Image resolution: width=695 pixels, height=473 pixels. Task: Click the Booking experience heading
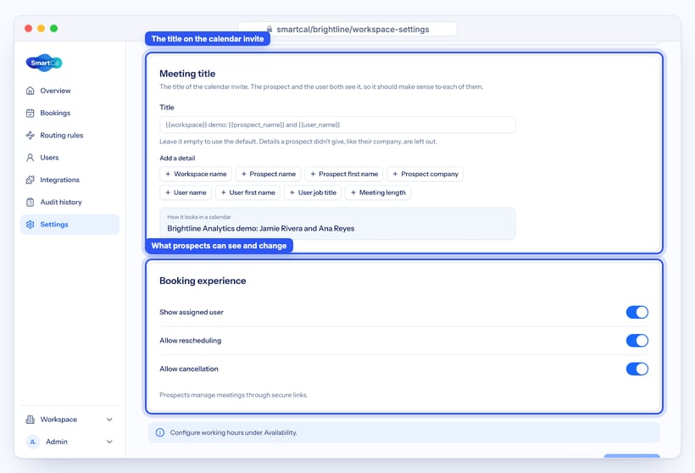tap(203, 281)
